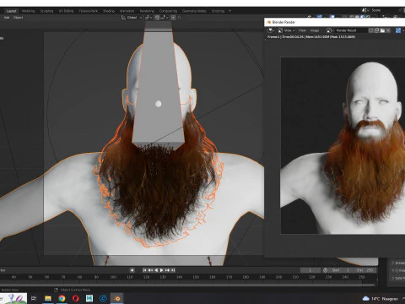
Task: Click the Object Context Menu status bar hint
Action: pyautogui.click(x=75, y=290)
